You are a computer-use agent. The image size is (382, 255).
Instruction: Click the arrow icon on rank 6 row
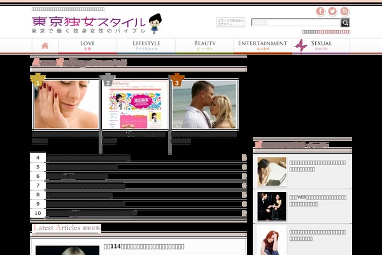point(244,176)
